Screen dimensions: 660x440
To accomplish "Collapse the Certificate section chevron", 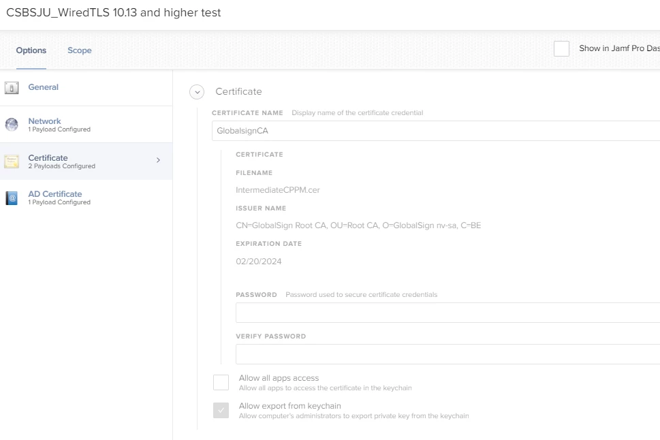I will click(x=198, y=92).
